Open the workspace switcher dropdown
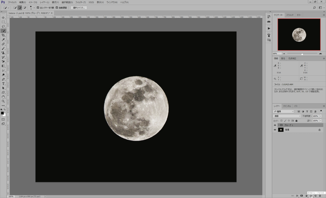 click(x=322, y=8)
